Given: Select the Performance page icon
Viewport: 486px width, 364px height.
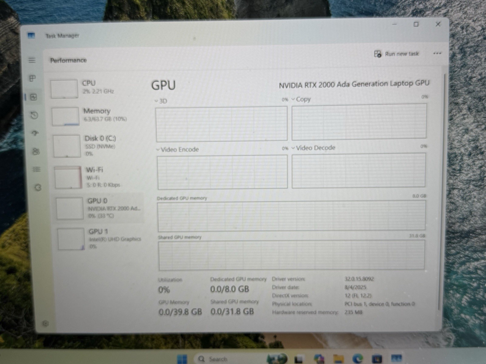Looking at the screenshot, I should (x=33, y=97).
